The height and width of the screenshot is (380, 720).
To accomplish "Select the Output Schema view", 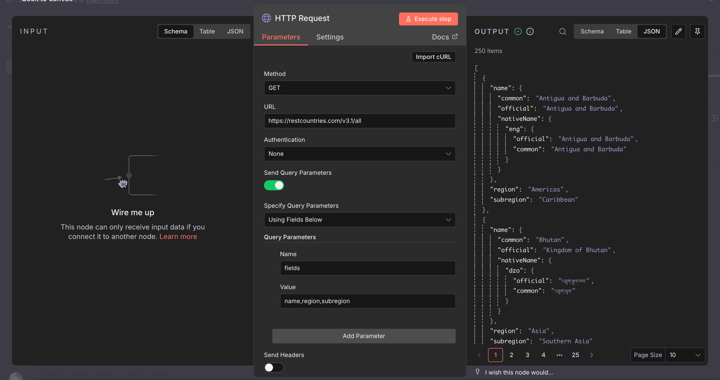I will point(592,31).
